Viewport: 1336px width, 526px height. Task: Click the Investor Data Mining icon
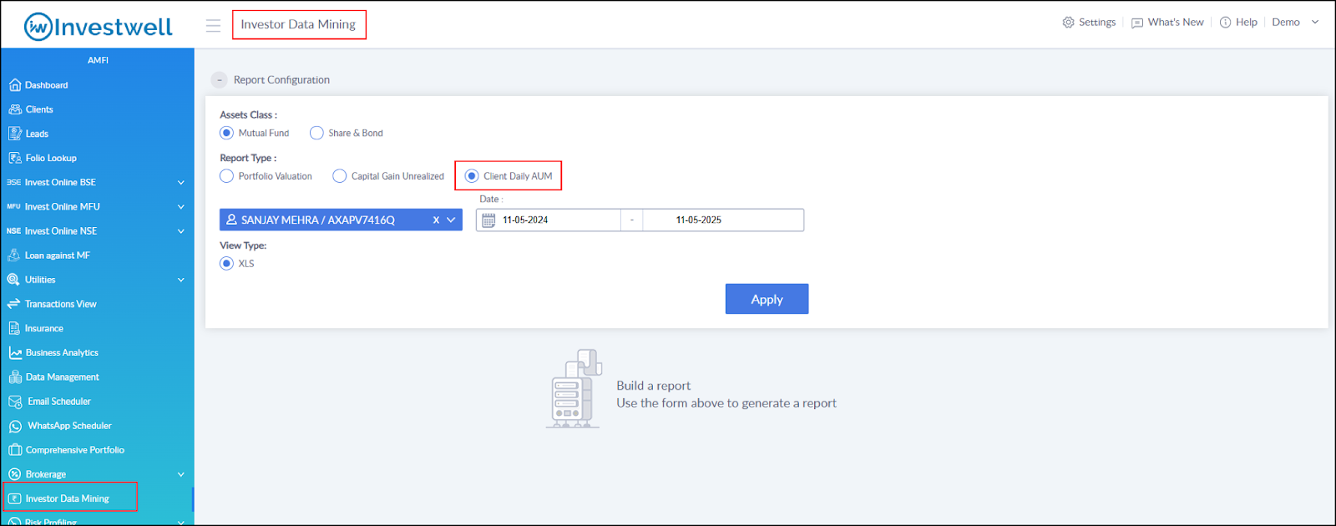tap(14, 498)
